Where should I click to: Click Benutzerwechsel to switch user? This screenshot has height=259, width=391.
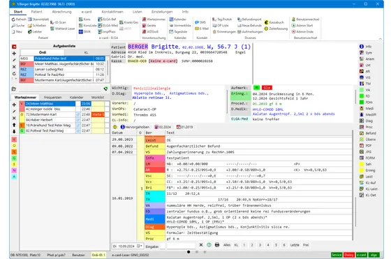pyautogui.click(x=306, y=19)
